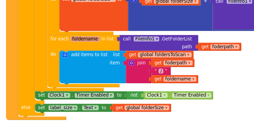Open the Text property dropdown of label_size

[90, 108]
